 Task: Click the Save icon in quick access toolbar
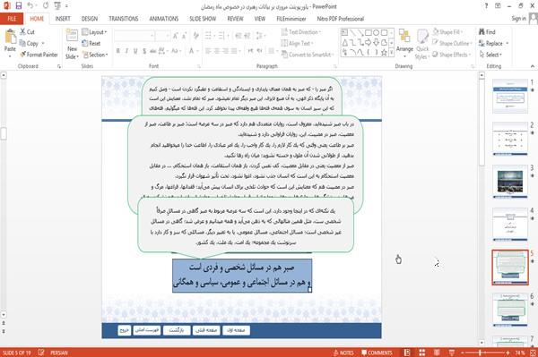(x=19, y=5)
